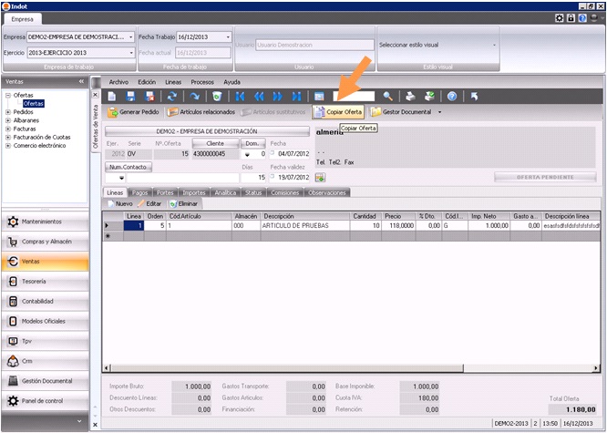The width and height of the screenshot is (607, 433).
Task: Open the Empresa dropdown
Action: [x=129, y=37]
